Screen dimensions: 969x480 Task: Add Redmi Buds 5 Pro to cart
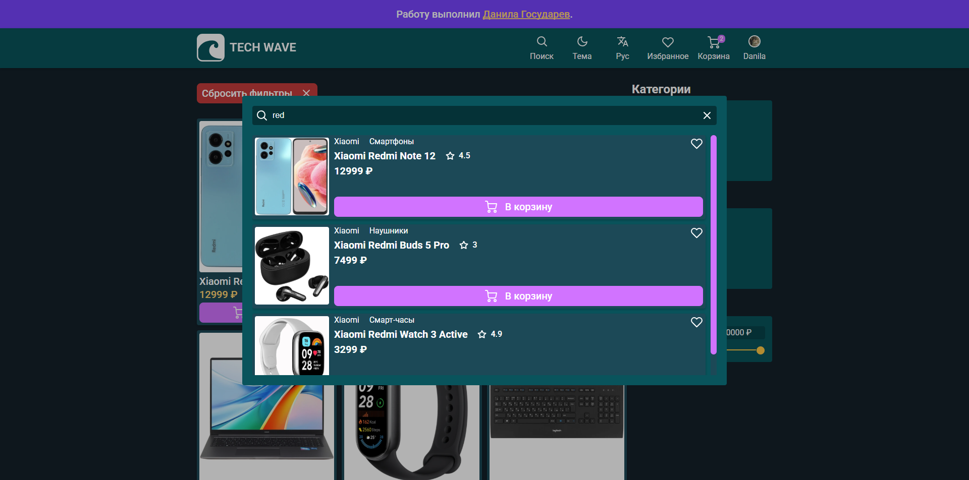518,296
